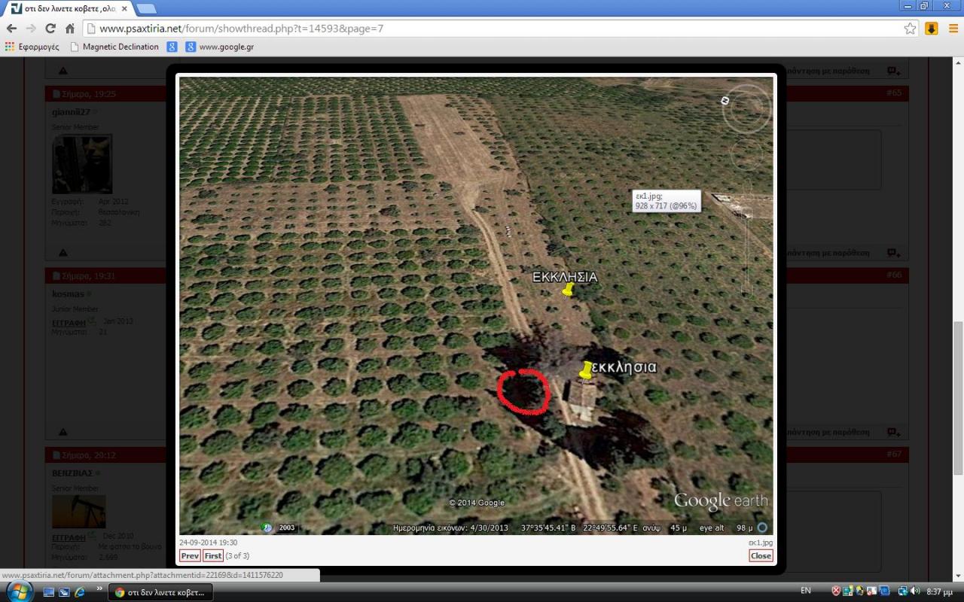Open the Εφαρμογές apps shortcut
964x602 pixels.
point(32,47)
